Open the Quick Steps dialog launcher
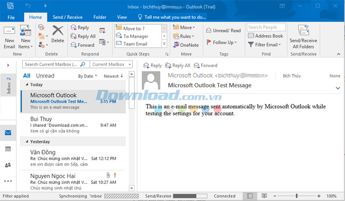The width and height of the screenshot is (345, 201). click(x=167, y=54)
